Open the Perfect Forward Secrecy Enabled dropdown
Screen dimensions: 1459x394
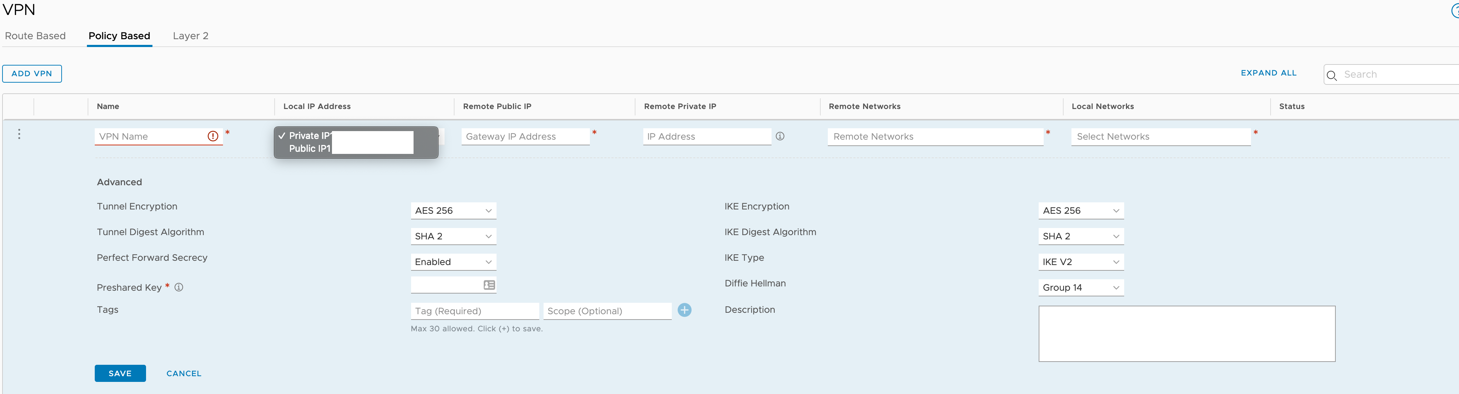[453, 261]
